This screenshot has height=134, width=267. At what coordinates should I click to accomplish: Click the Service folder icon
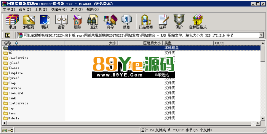point(6,88)
